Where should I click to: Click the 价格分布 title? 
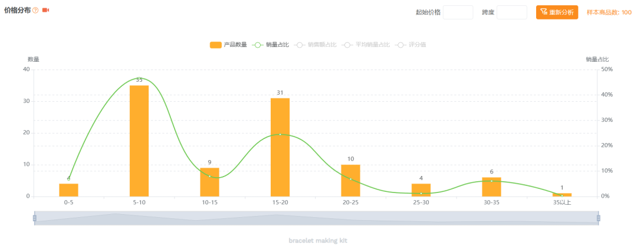17,10
